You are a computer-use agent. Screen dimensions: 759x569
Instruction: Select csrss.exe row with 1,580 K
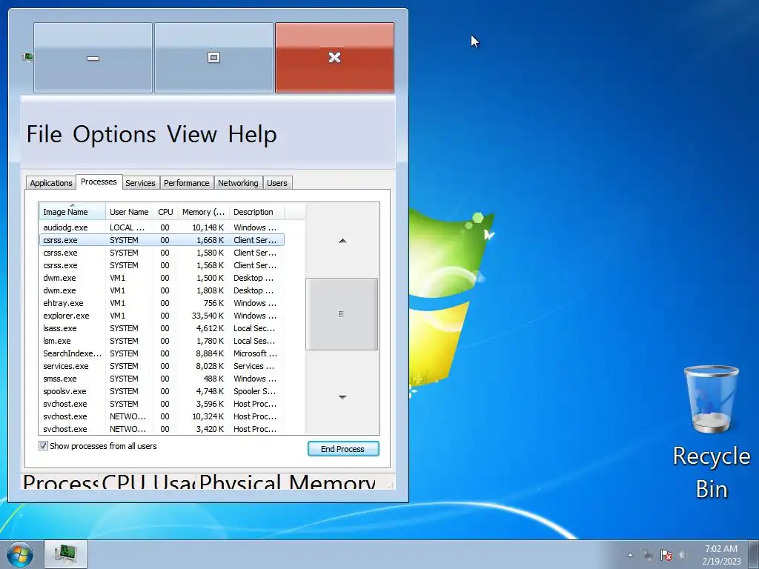162,253
